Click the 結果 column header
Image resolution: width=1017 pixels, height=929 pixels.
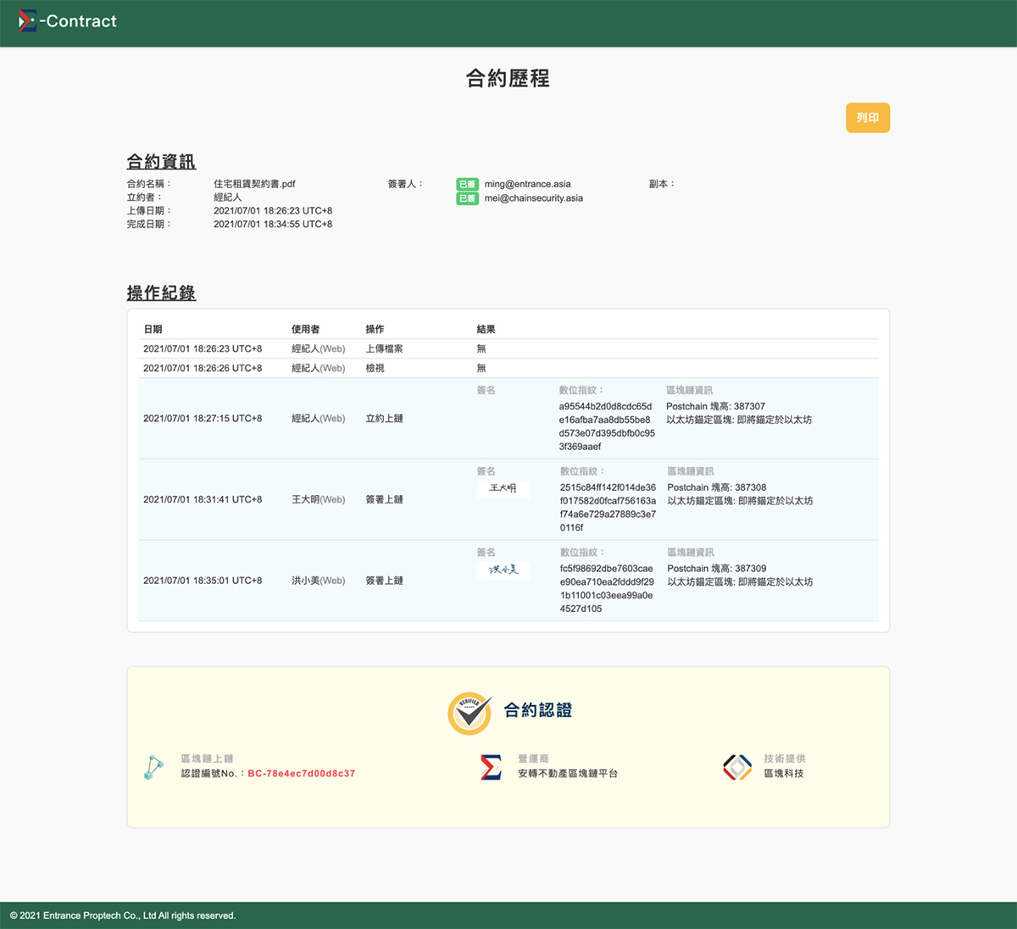(x=486, y=329)
